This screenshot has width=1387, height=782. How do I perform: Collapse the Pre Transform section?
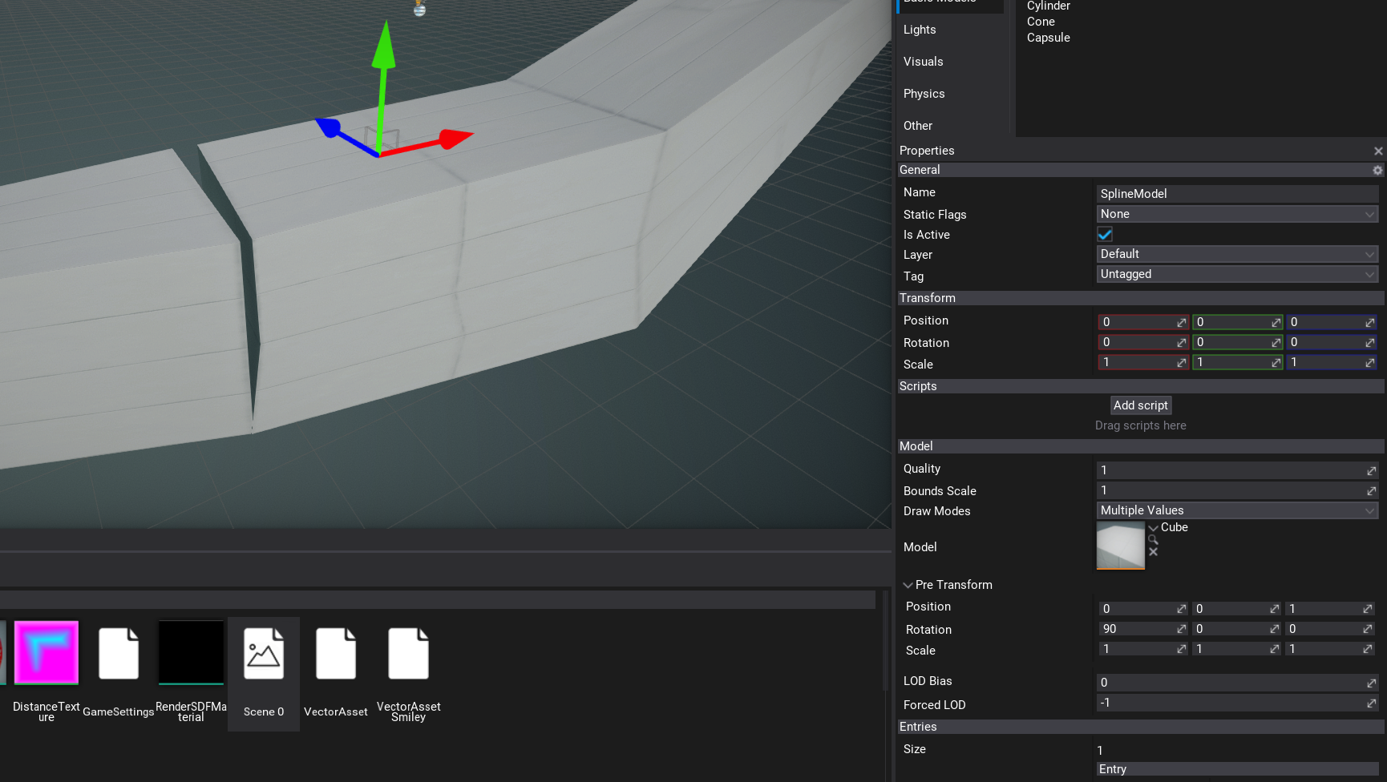908,584
